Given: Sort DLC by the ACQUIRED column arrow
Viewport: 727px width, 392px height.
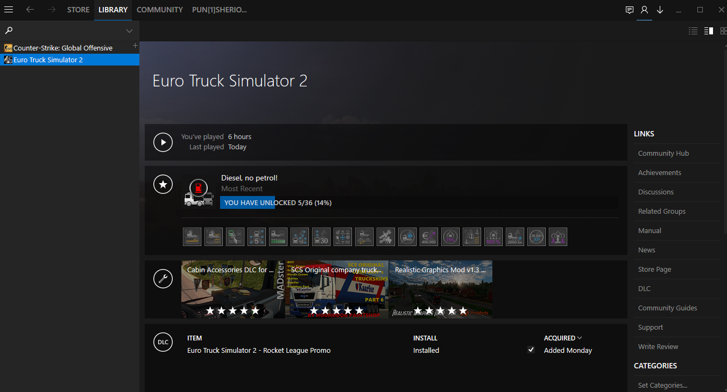Looking at the screenshot, I should (580, 338).
